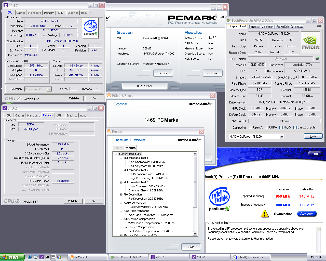Open Mainboard tab in CPU-Z processor window
This screenshot has width=326, height=261.
35,13
